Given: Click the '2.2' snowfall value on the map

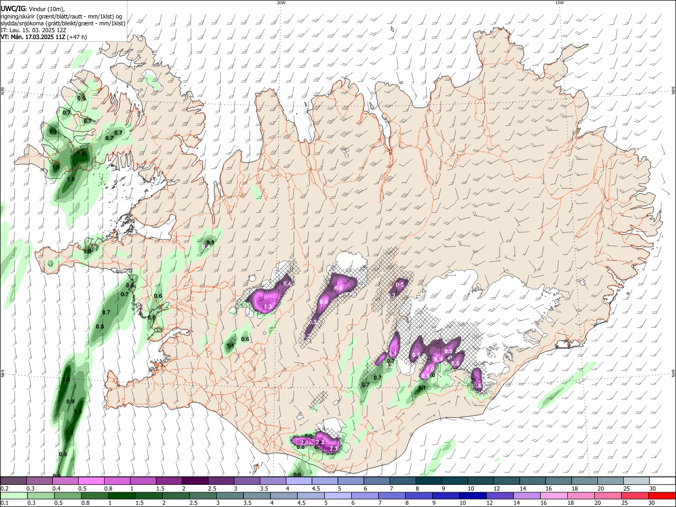Looking at the screenshot, I should point(320,442).
